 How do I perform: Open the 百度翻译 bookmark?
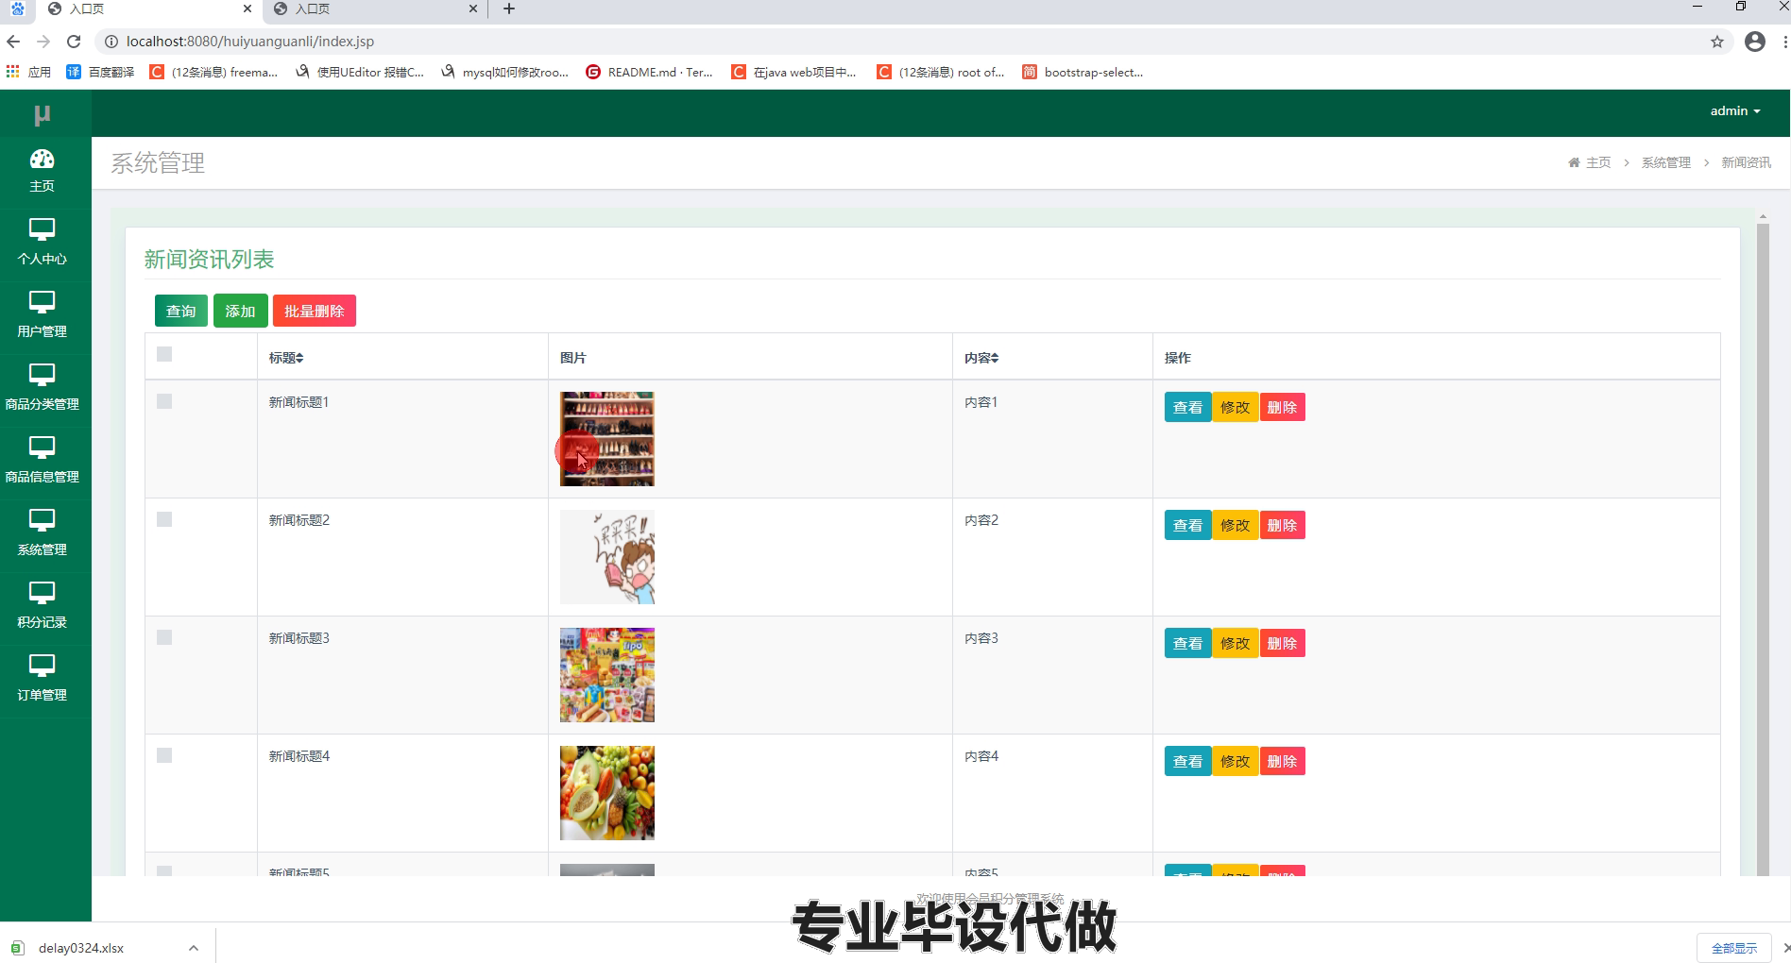100,72
